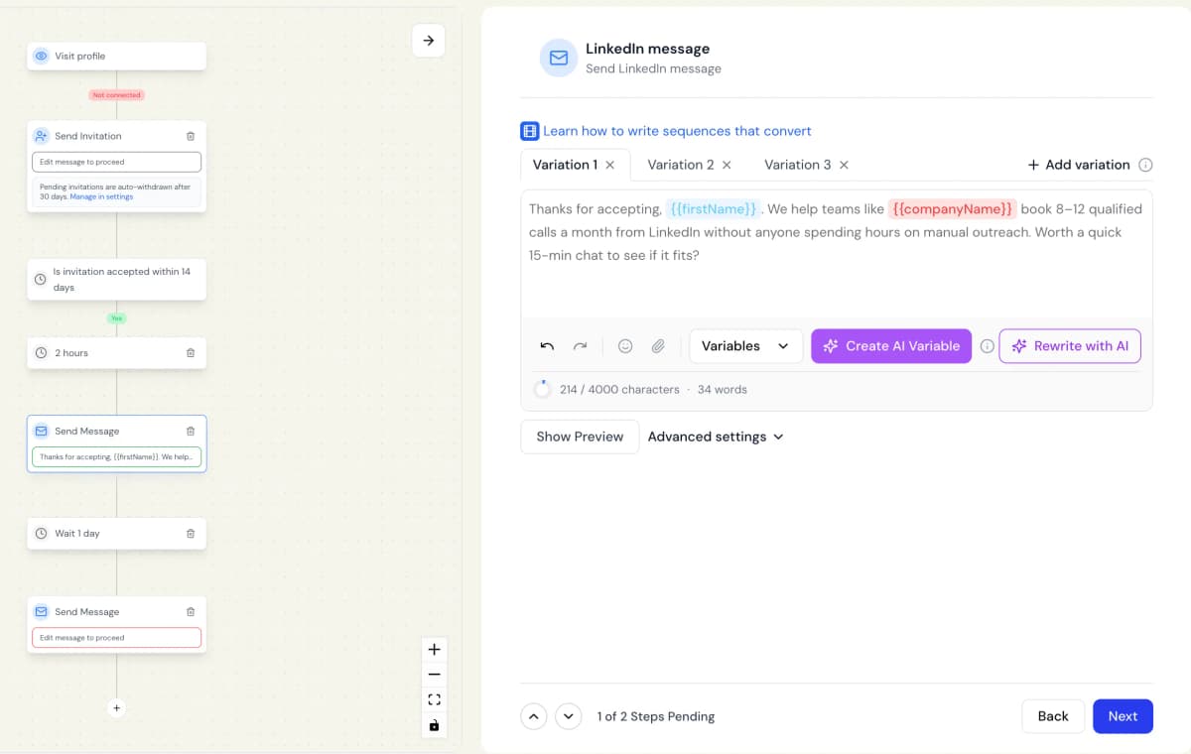The image size is (1191, 754).
Task: Click the Next button
Action: pyautogui.click(x=1123, y=716)
